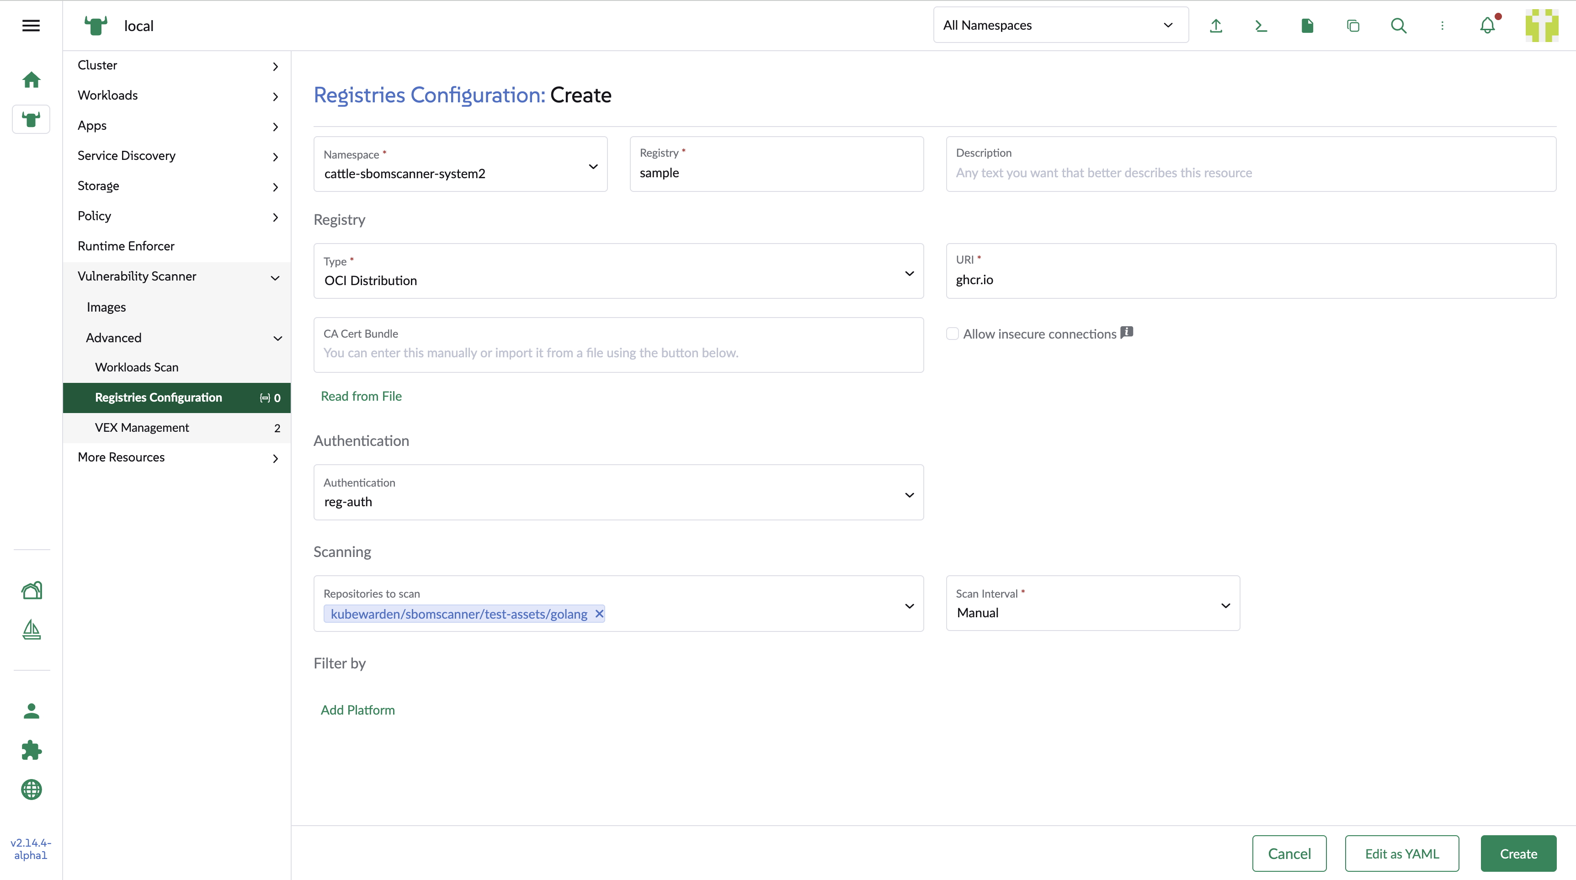This screenshot has height=880, width=1576.
Task: Open VEX Management page
Action: (177, 428)
